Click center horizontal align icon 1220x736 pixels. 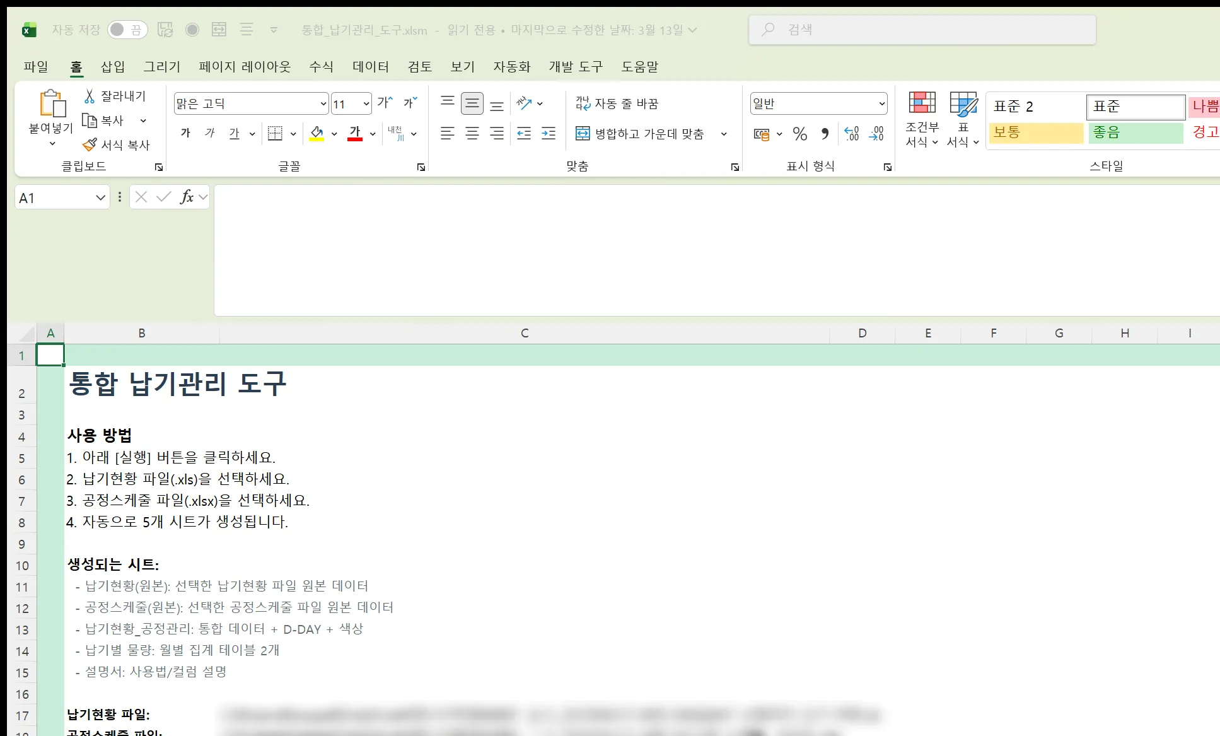(472, 133)
